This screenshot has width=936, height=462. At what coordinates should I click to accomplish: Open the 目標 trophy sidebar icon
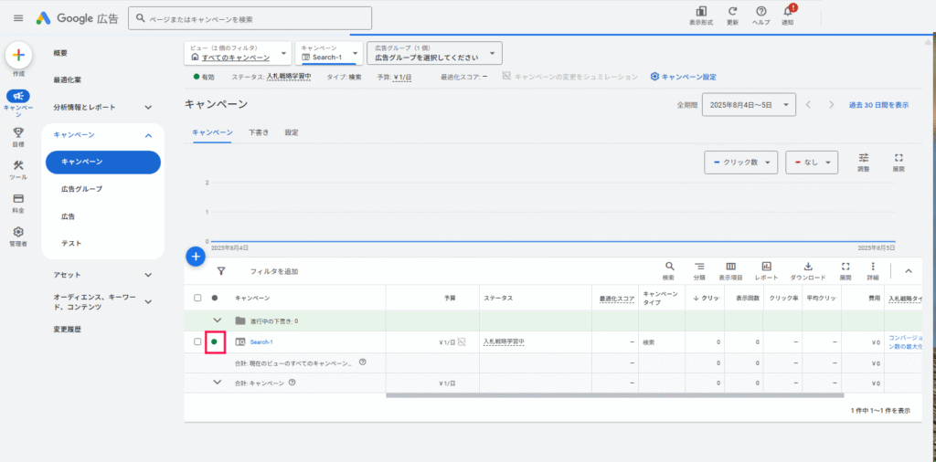18,132
